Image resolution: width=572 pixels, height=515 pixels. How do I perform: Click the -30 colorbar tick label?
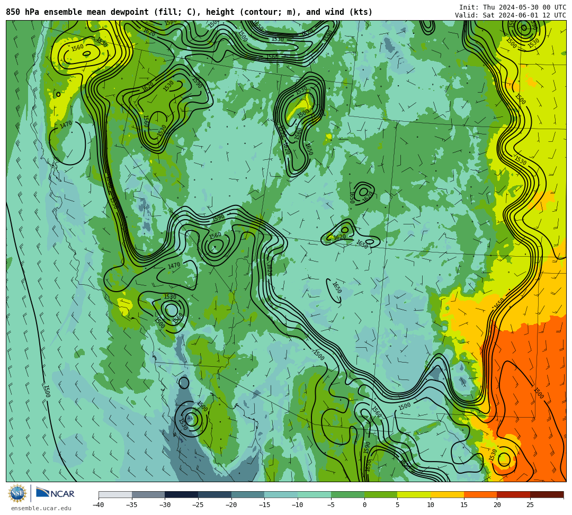[165, 505]
